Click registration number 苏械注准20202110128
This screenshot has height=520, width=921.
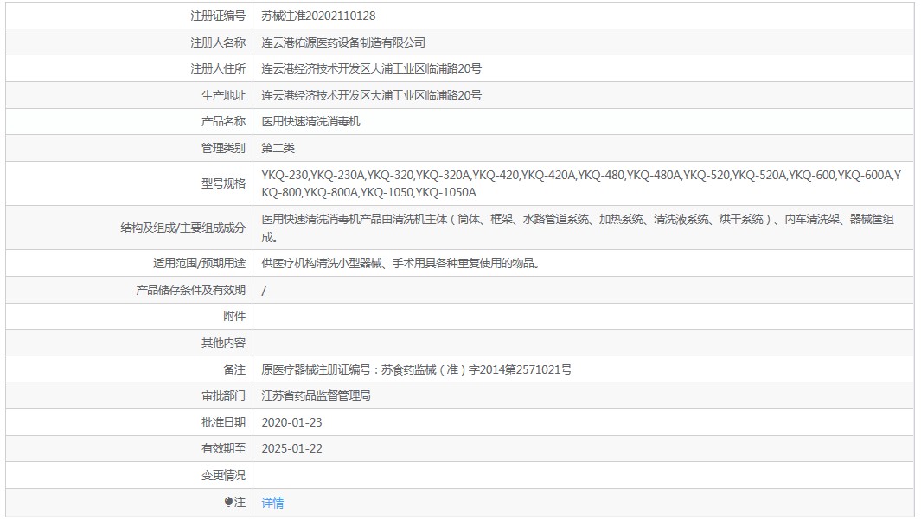pyautogui.click(x=318, y=16)
